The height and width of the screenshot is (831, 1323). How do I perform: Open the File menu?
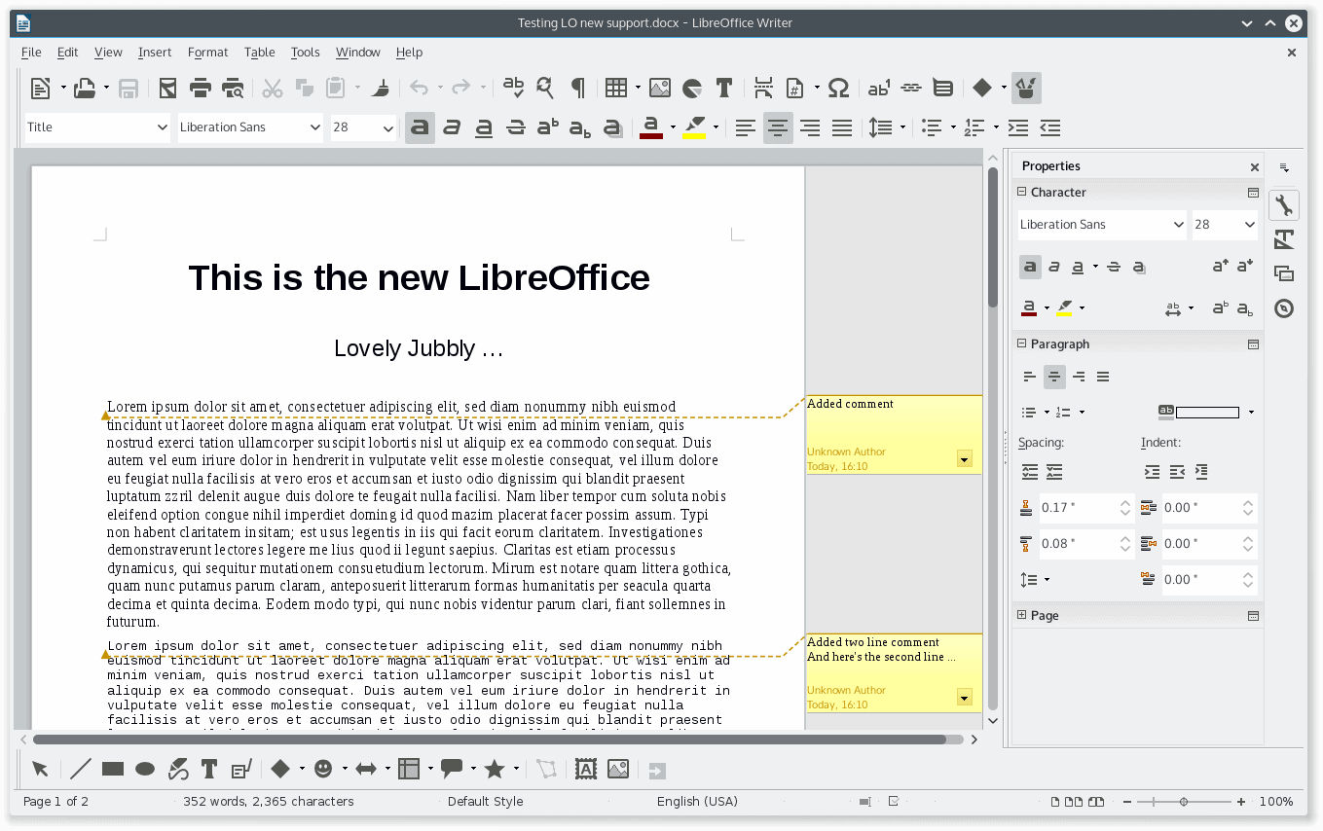(31, 52)
